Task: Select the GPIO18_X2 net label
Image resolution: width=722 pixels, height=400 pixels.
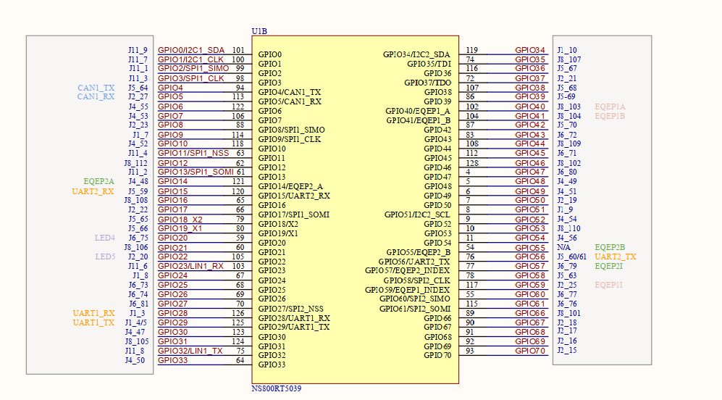Action: point(180,219)
